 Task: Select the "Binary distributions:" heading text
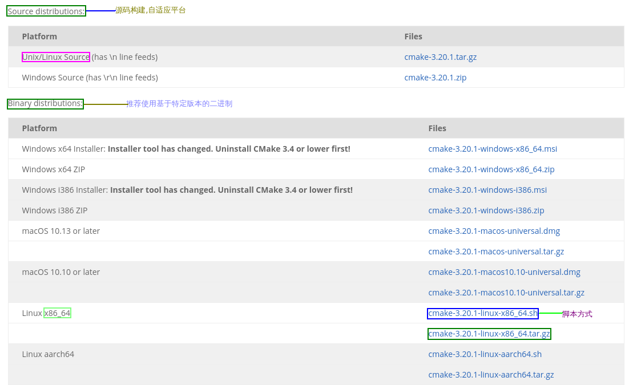click(45, 103)
